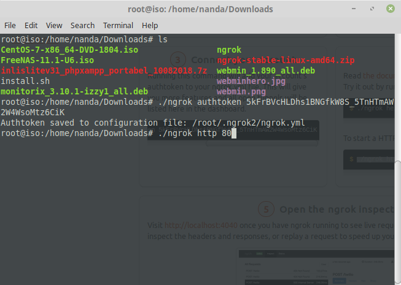Click monitorix_3.10.1-izzy1_all.deb filename
The image size is (401, 285).
point(74,91)
